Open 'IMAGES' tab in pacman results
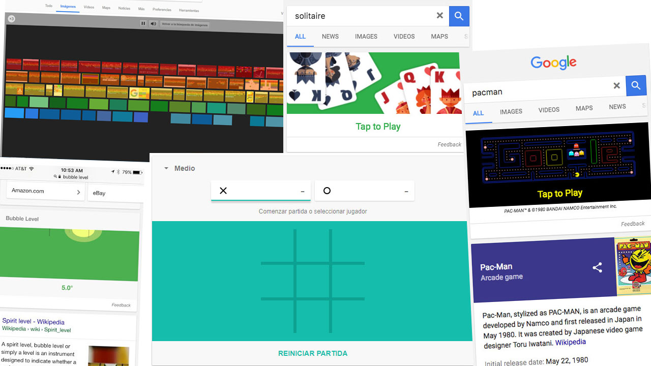 [511, 111]
